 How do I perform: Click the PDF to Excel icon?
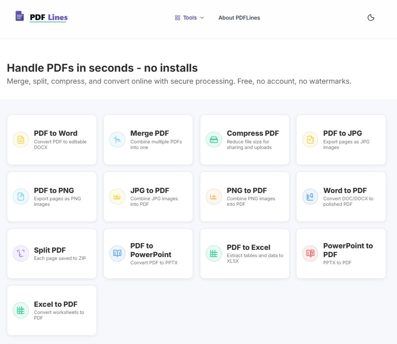coord(214,253)
